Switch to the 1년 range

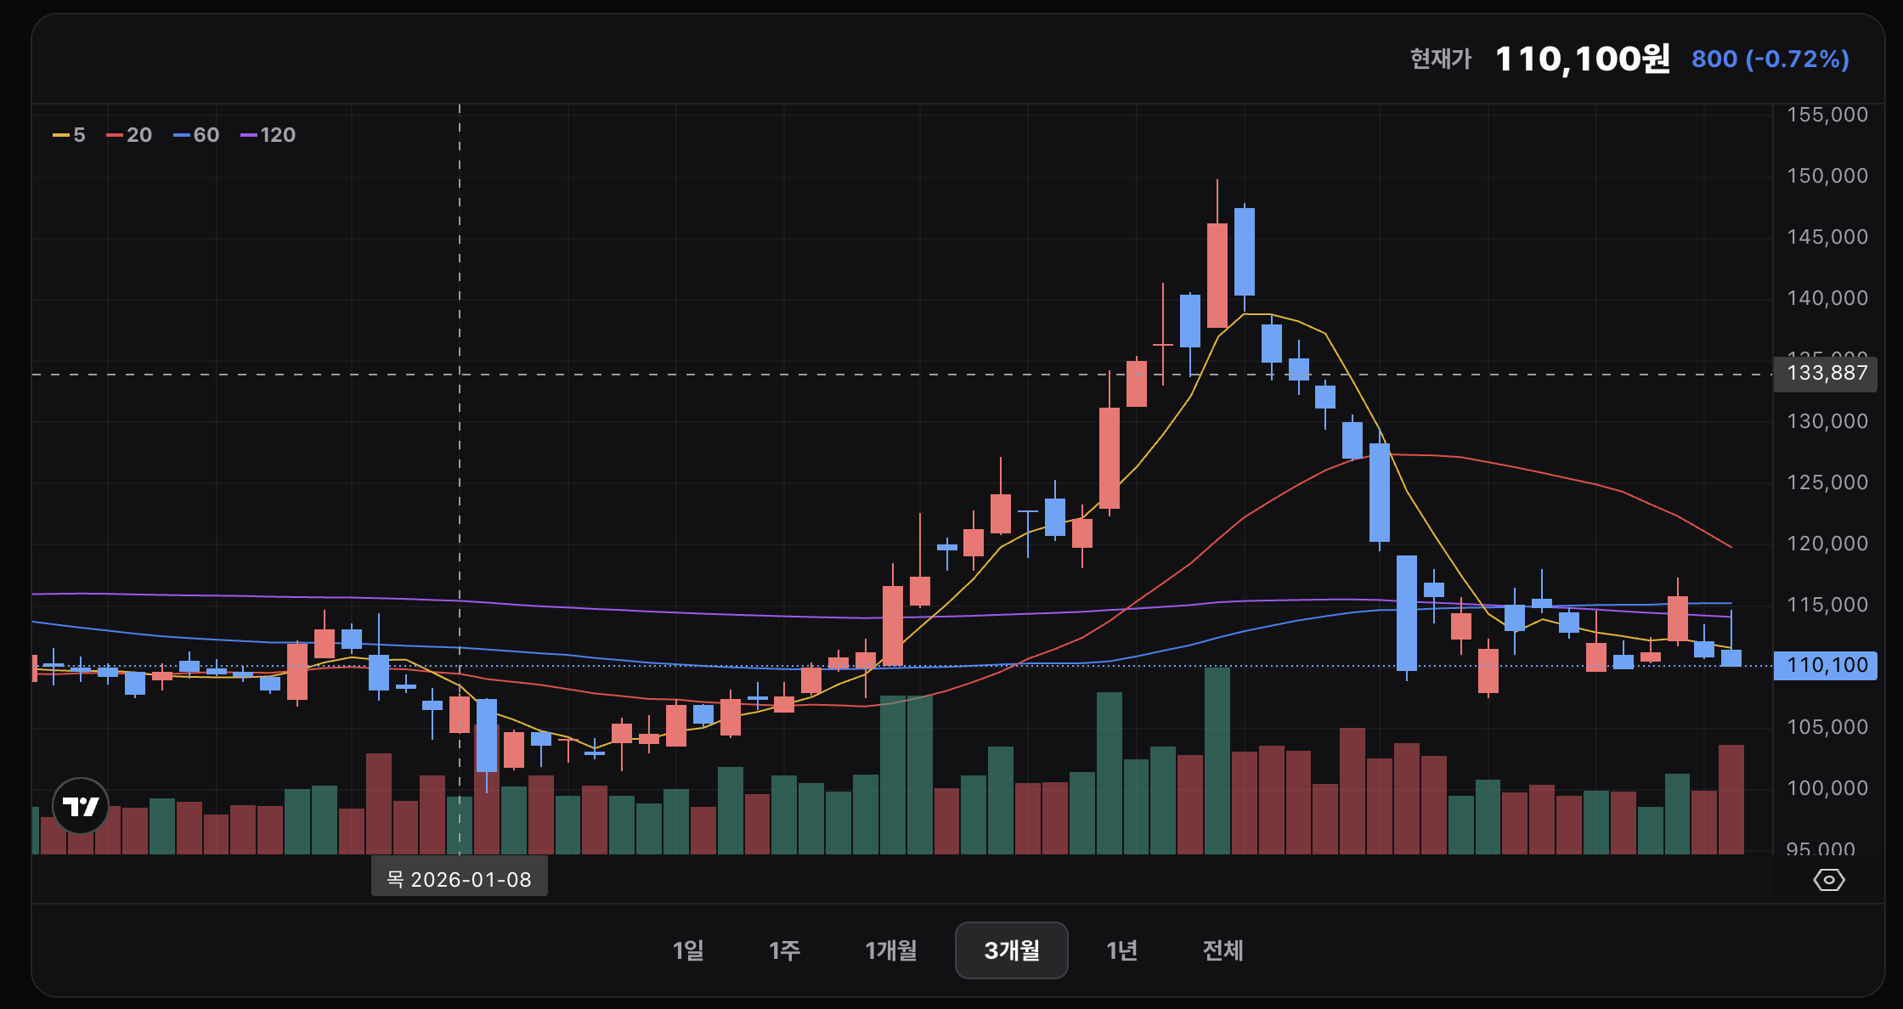[1121, 950]
